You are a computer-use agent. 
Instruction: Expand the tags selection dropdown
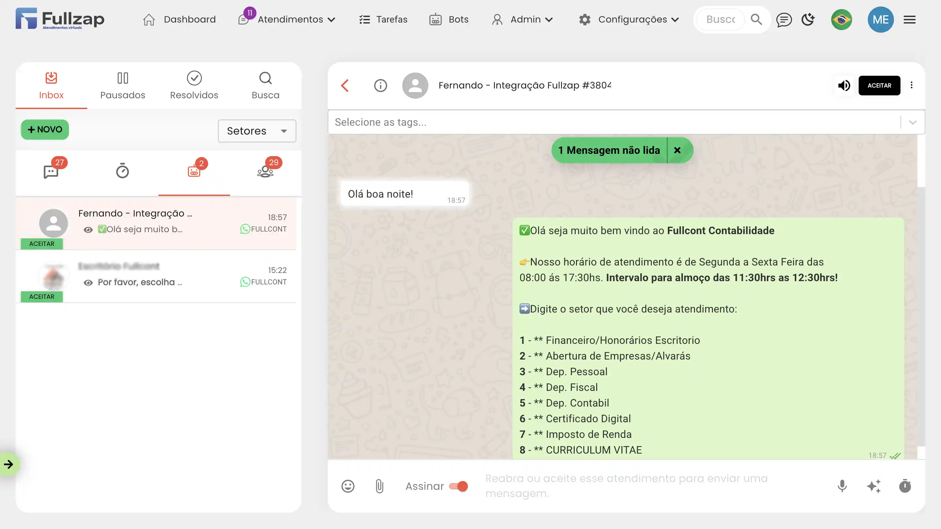(913, 122)
